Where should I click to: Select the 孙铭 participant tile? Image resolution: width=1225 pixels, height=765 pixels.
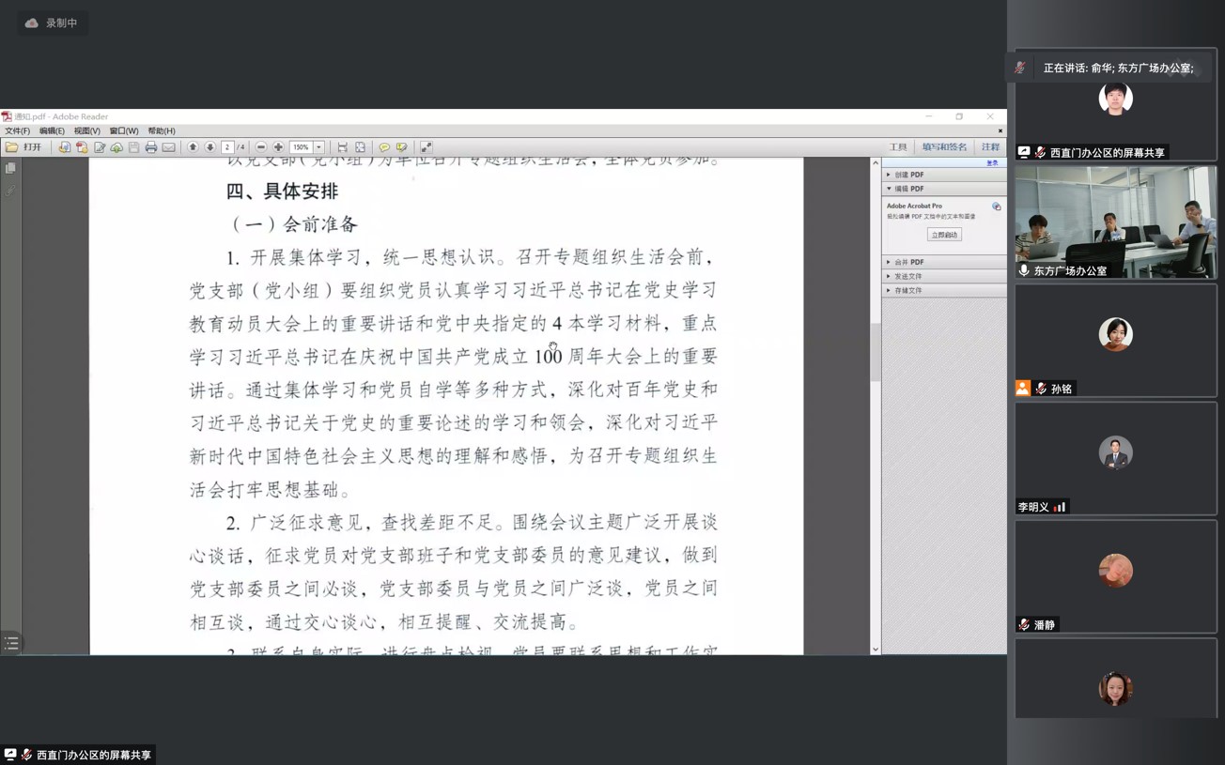pos(1116,341)
